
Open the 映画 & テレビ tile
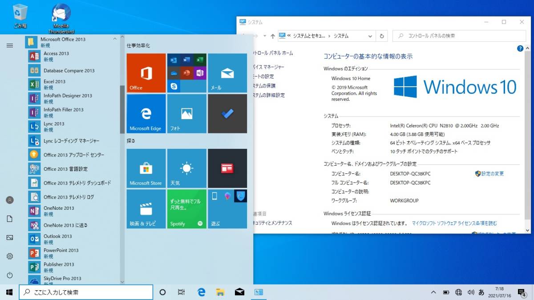[146, 209]
